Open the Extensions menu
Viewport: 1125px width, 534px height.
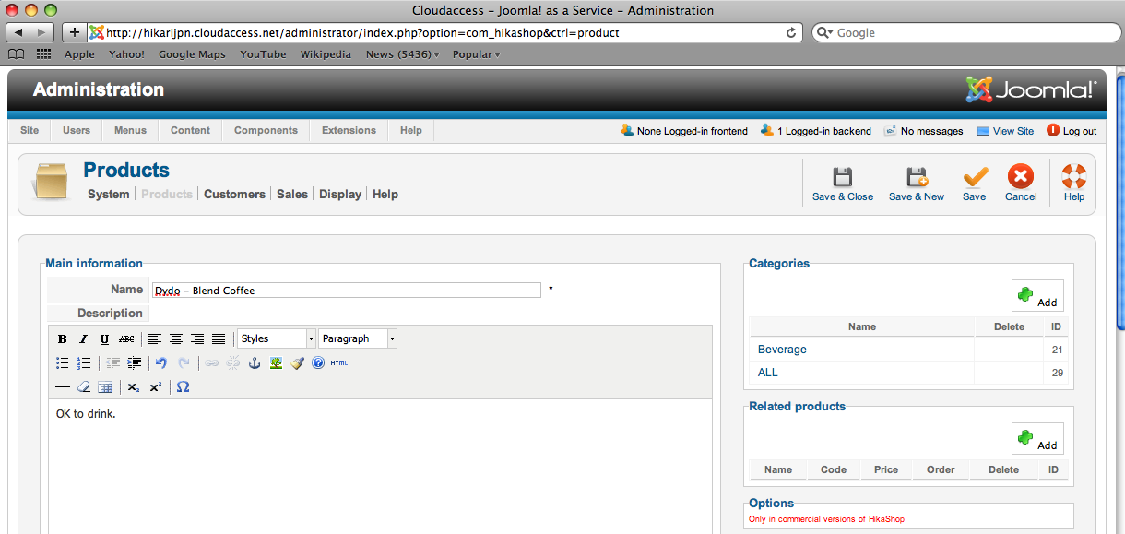coord(349,130)
